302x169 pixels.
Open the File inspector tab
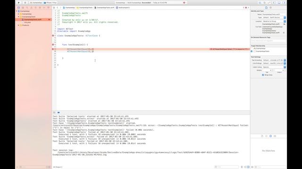[x=266, y=8]
